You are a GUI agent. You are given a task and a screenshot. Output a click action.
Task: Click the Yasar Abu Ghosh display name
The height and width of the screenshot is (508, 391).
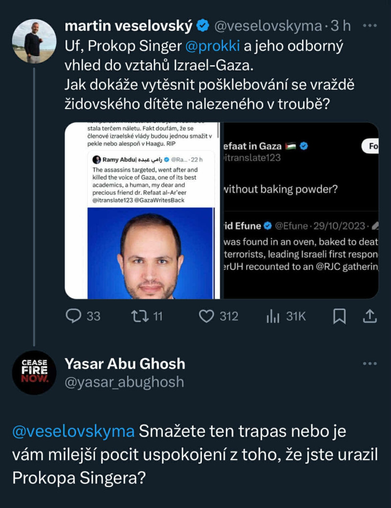tap(125, 363)
